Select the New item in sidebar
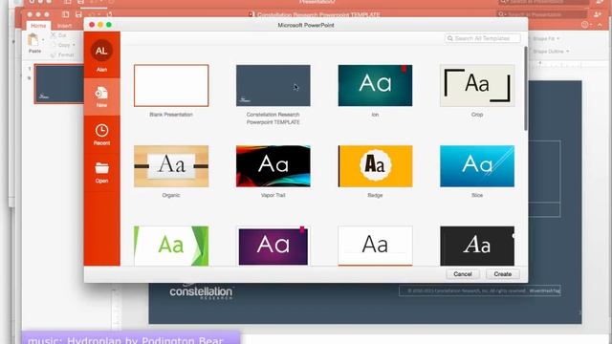The image size is (612, 344). [x=101, y=97]
